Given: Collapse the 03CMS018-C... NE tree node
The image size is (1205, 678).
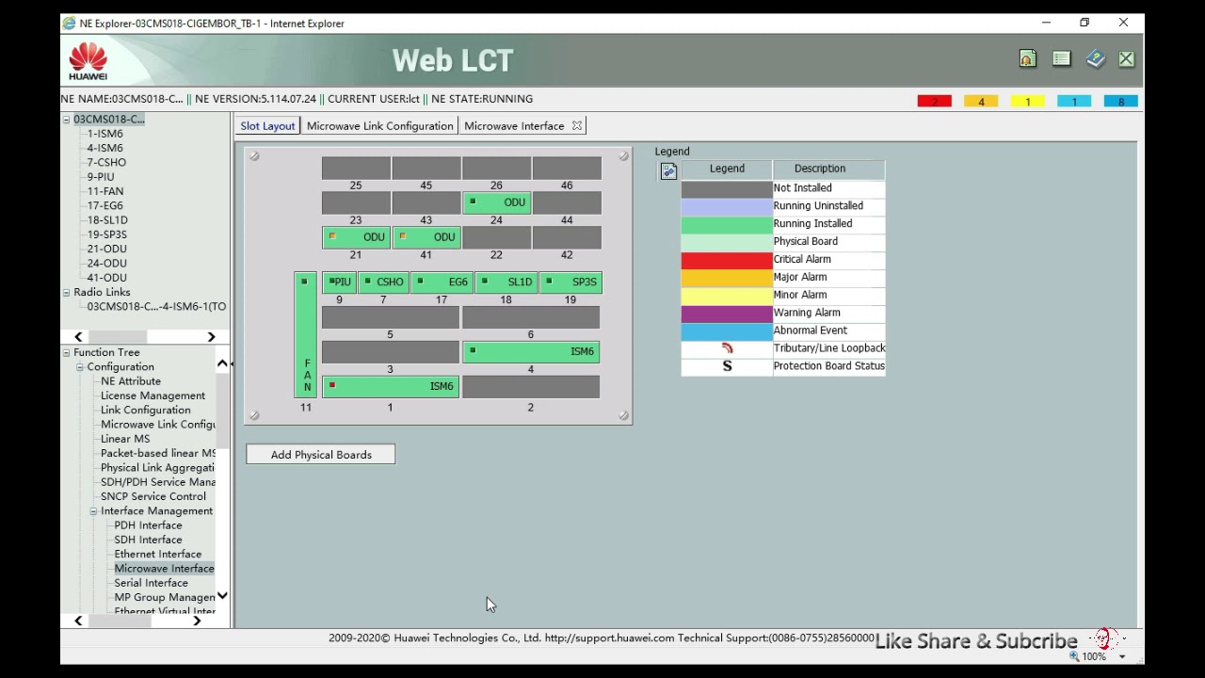Looking at the screenshot, I should point(67,120).
